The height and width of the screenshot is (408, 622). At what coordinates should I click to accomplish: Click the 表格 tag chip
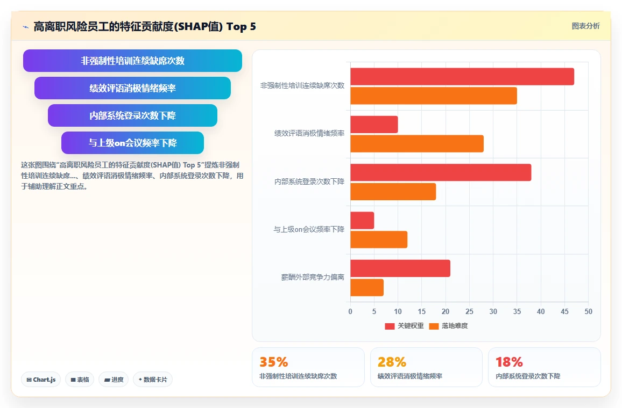click(80, 380)
